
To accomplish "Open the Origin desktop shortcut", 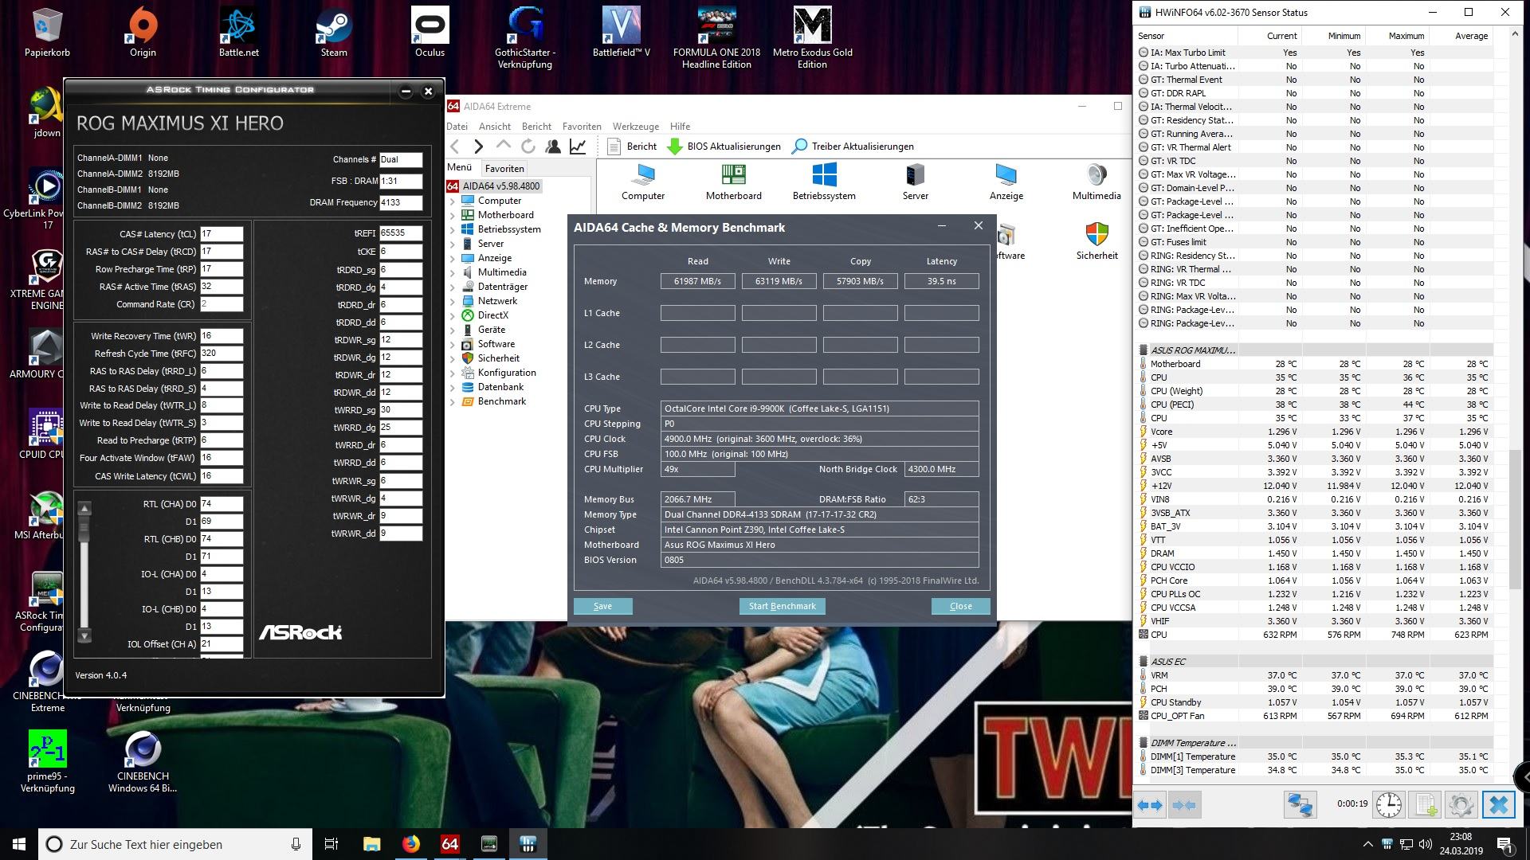I will pyautogui.click(x=143, y=33).
